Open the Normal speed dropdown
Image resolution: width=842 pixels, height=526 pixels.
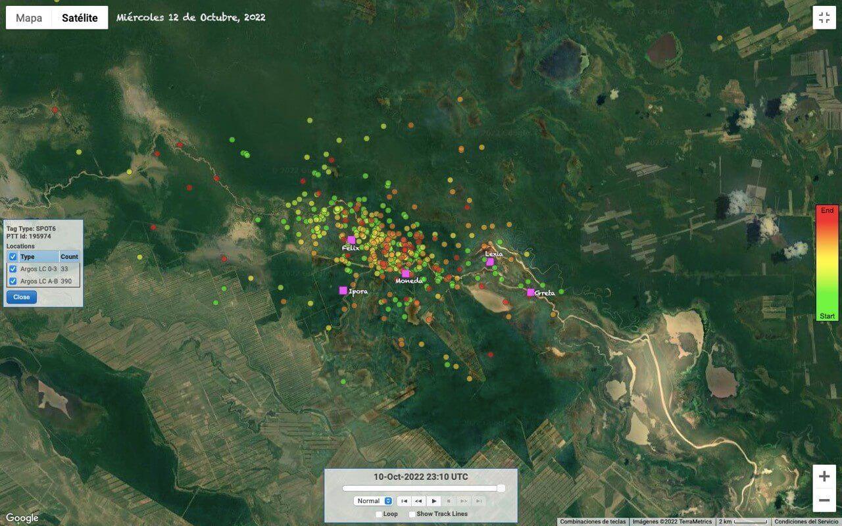pos(373,501)
